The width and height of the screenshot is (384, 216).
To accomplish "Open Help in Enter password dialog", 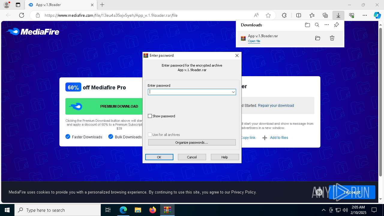I will coord(225,157).
